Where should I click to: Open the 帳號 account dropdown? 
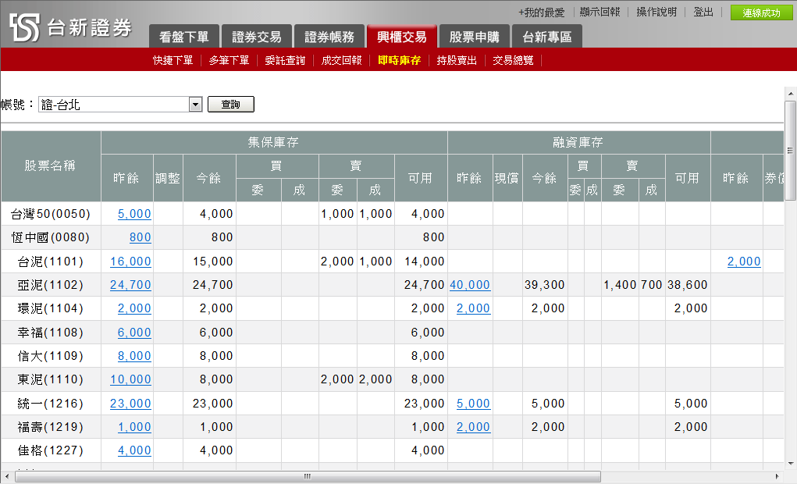pyautogui.click(x=195, y=105)
